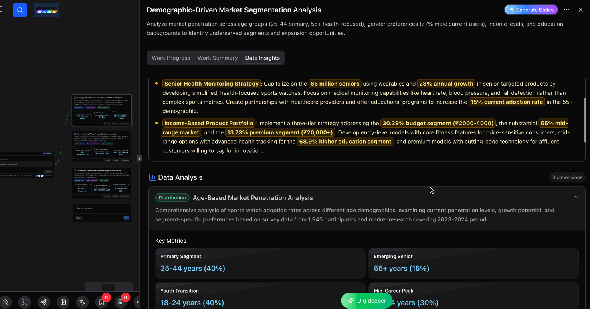The width and height of the screenshot is (590, 309).
Task: Click the green Distribution tag
Action: tap(172, 198)
